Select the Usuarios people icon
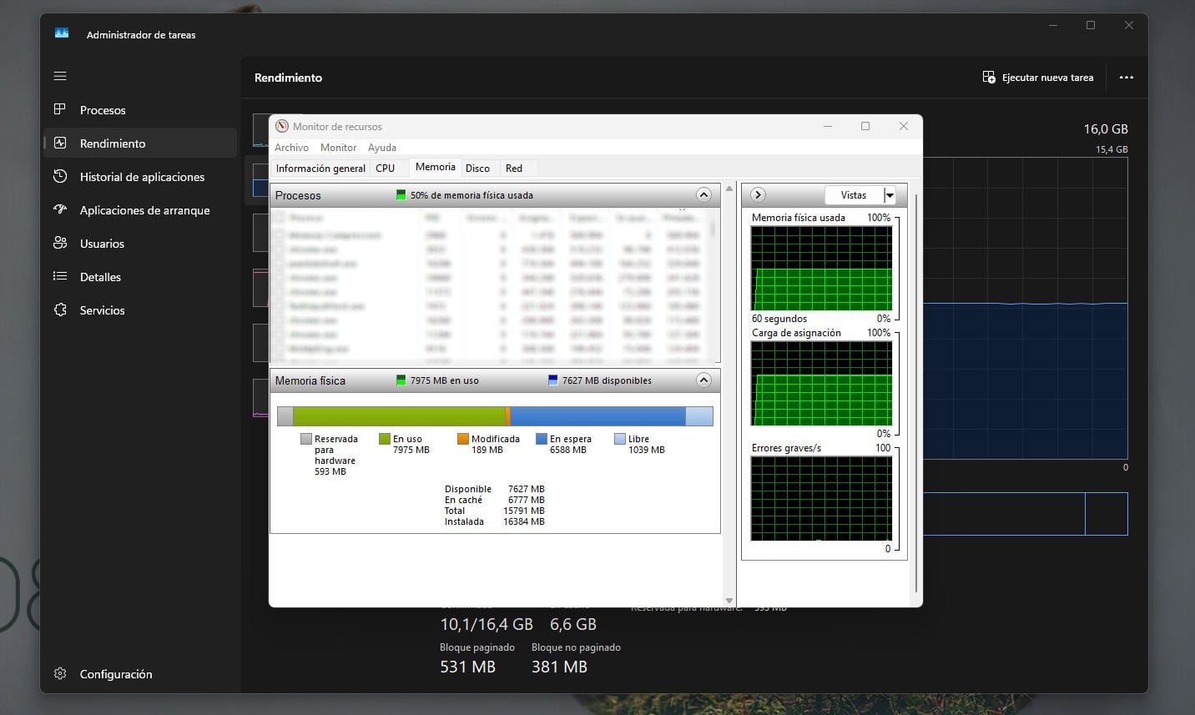Screen dimensions: 1195x715 tap(60, 243)
